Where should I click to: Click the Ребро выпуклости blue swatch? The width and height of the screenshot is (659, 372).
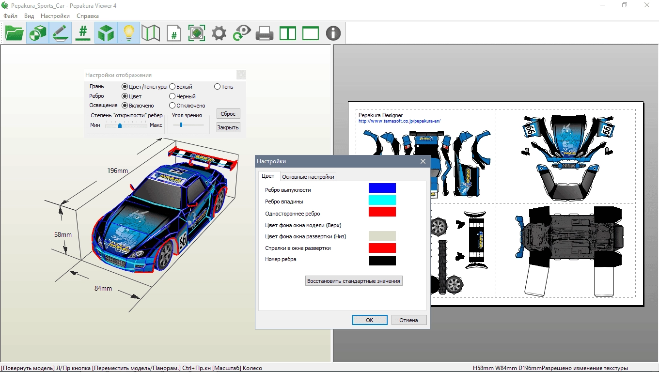[382, 188]
